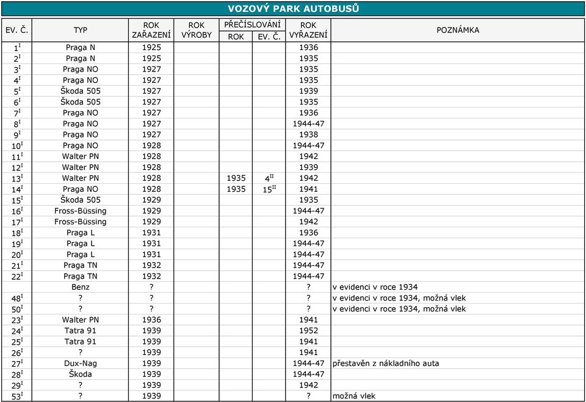This screenshot has height=402, width=586.
Task: Select Škoda in row 28
Action: [81, 374]
